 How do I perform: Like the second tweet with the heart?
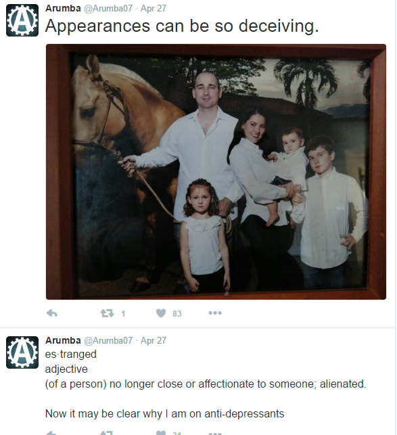point(161,433)
